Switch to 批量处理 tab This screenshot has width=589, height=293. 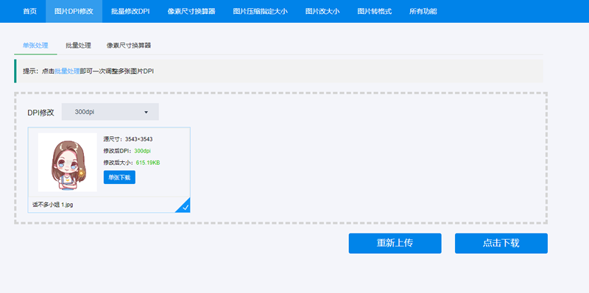[x=78, y=46]
